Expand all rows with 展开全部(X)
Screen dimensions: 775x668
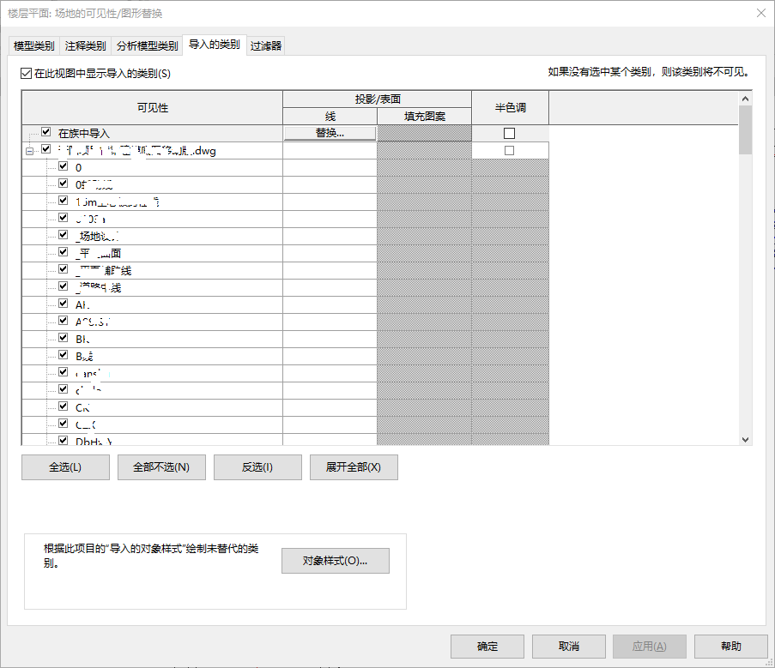(x=354, y=466)
